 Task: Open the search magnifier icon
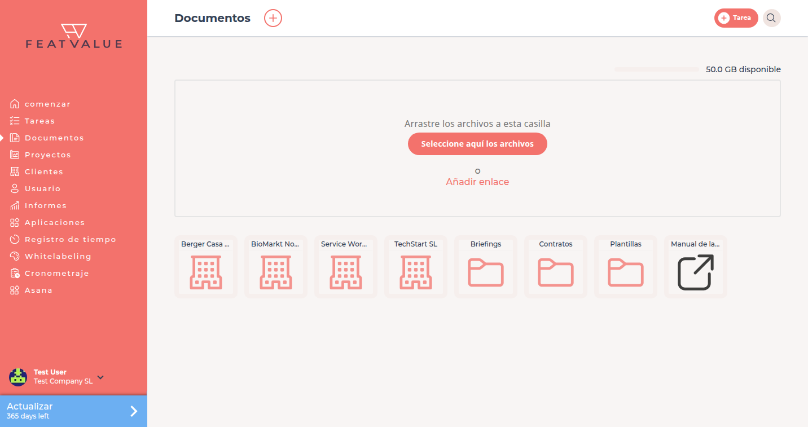771,18
